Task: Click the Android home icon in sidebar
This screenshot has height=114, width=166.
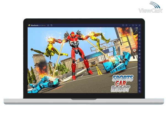Action: coord(140,88)
